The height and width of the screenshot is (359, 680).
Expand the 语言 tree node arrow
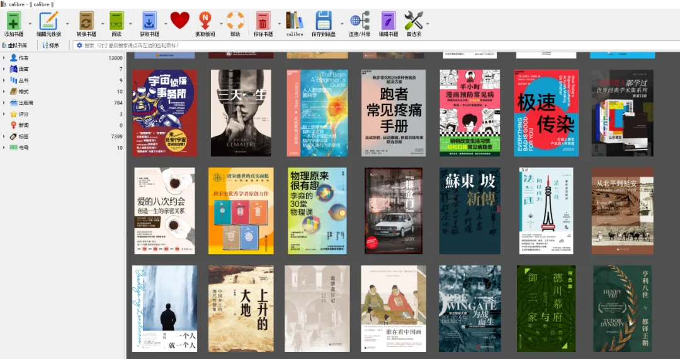point(4,69)
